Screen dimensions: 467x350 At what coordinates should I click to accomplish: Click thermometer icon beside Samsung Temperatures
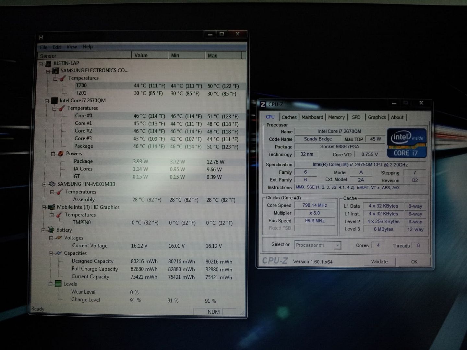[x=63, y=78]
